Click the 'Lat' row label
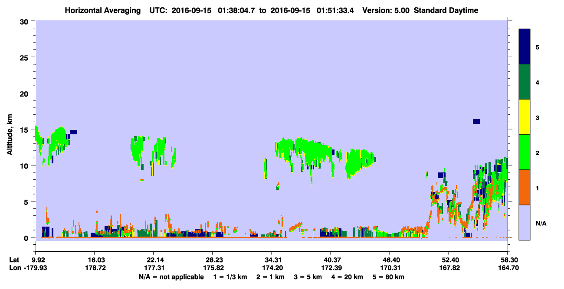The image size is (564, 289). point(14,260)
